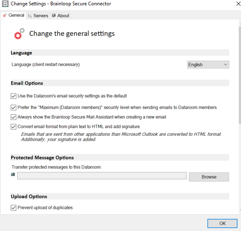241x231 pixels.
Task: Click the vertical scrollbar thumb
Action: pyautogui.click(x=240, y=75)
